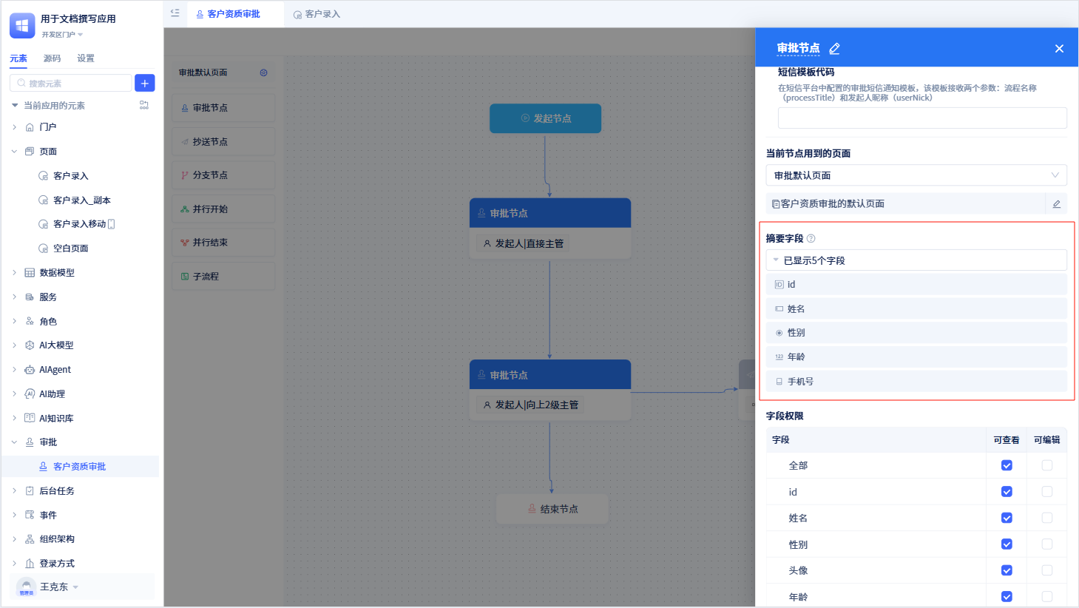Collapse the 页面 tree node
Image resolution: width=1079 pixels, height=608 pixels.
coord(14,152)
